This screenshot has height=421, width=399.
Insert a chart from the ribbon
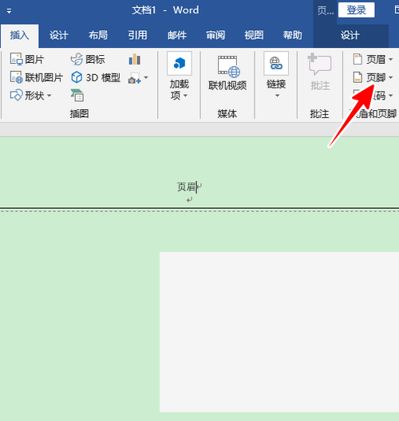pos(135,59)
